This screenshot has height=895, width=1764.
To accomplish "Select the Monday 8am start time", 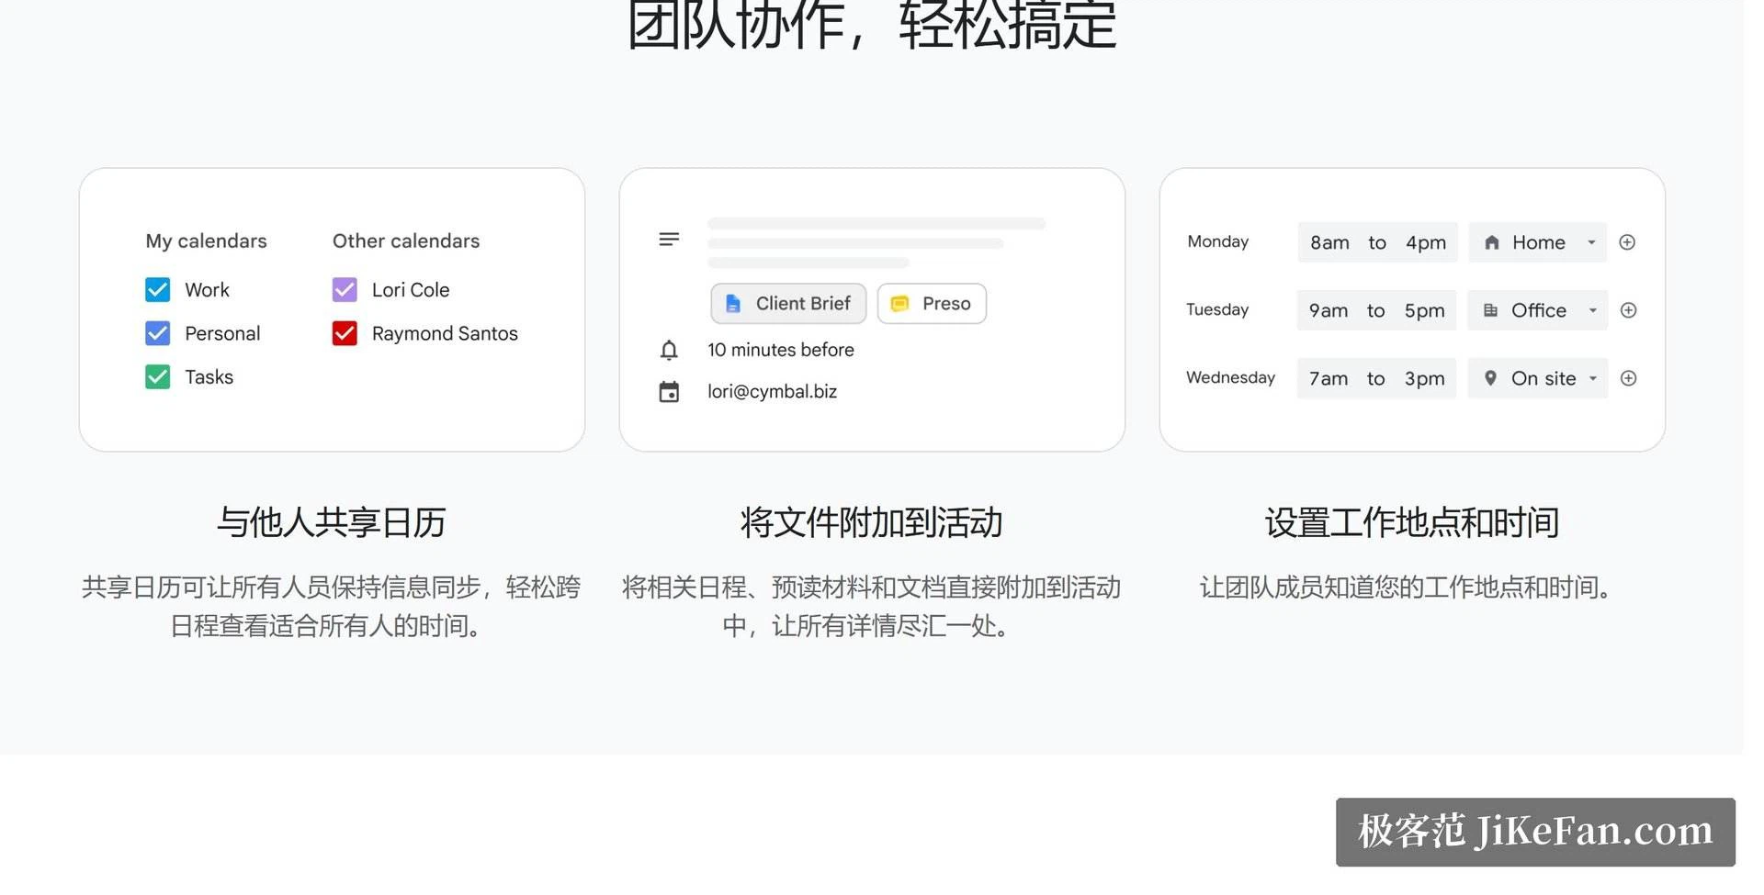I will pos(1329,243).
